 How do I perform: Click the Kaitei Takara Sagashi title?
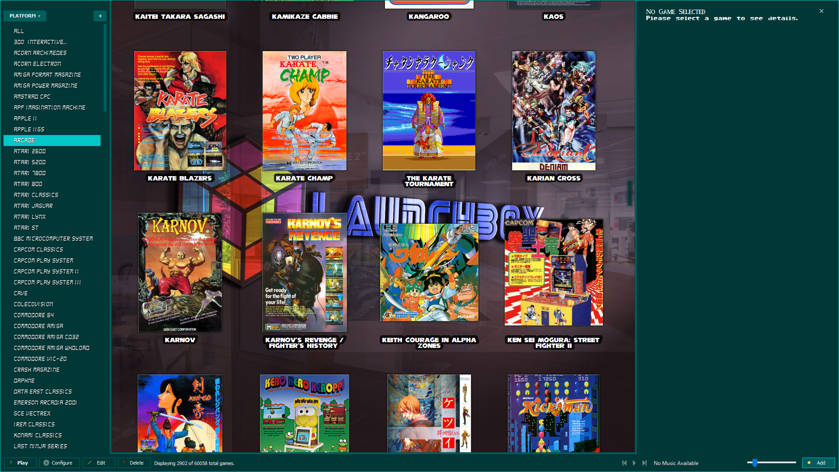click(x=180, y=17)
